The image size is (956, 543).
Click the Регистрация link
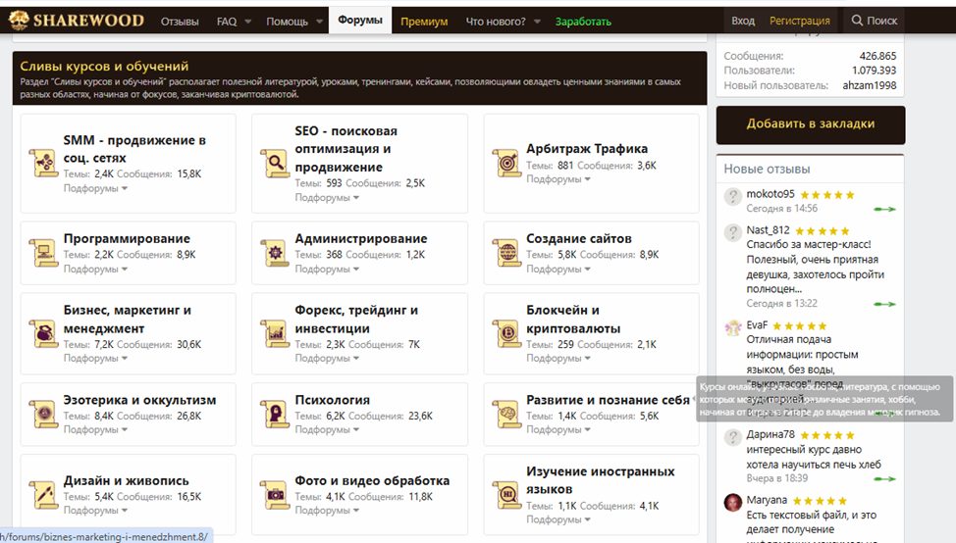(x=799, y=21)
